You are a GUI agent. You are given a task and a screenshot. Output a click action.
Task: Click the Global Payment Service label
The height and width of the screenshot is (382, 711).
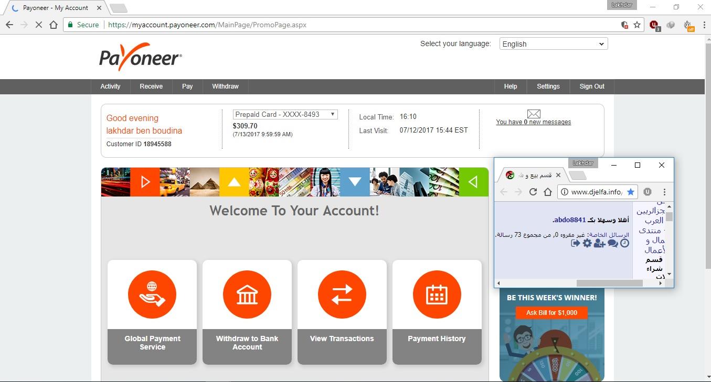pos(152,343)
